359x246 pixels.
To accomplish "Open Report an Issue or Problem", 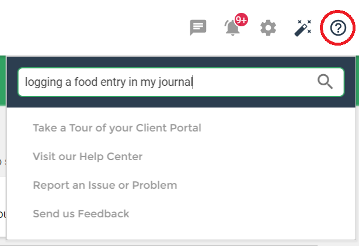I will [x=105, y=185].
